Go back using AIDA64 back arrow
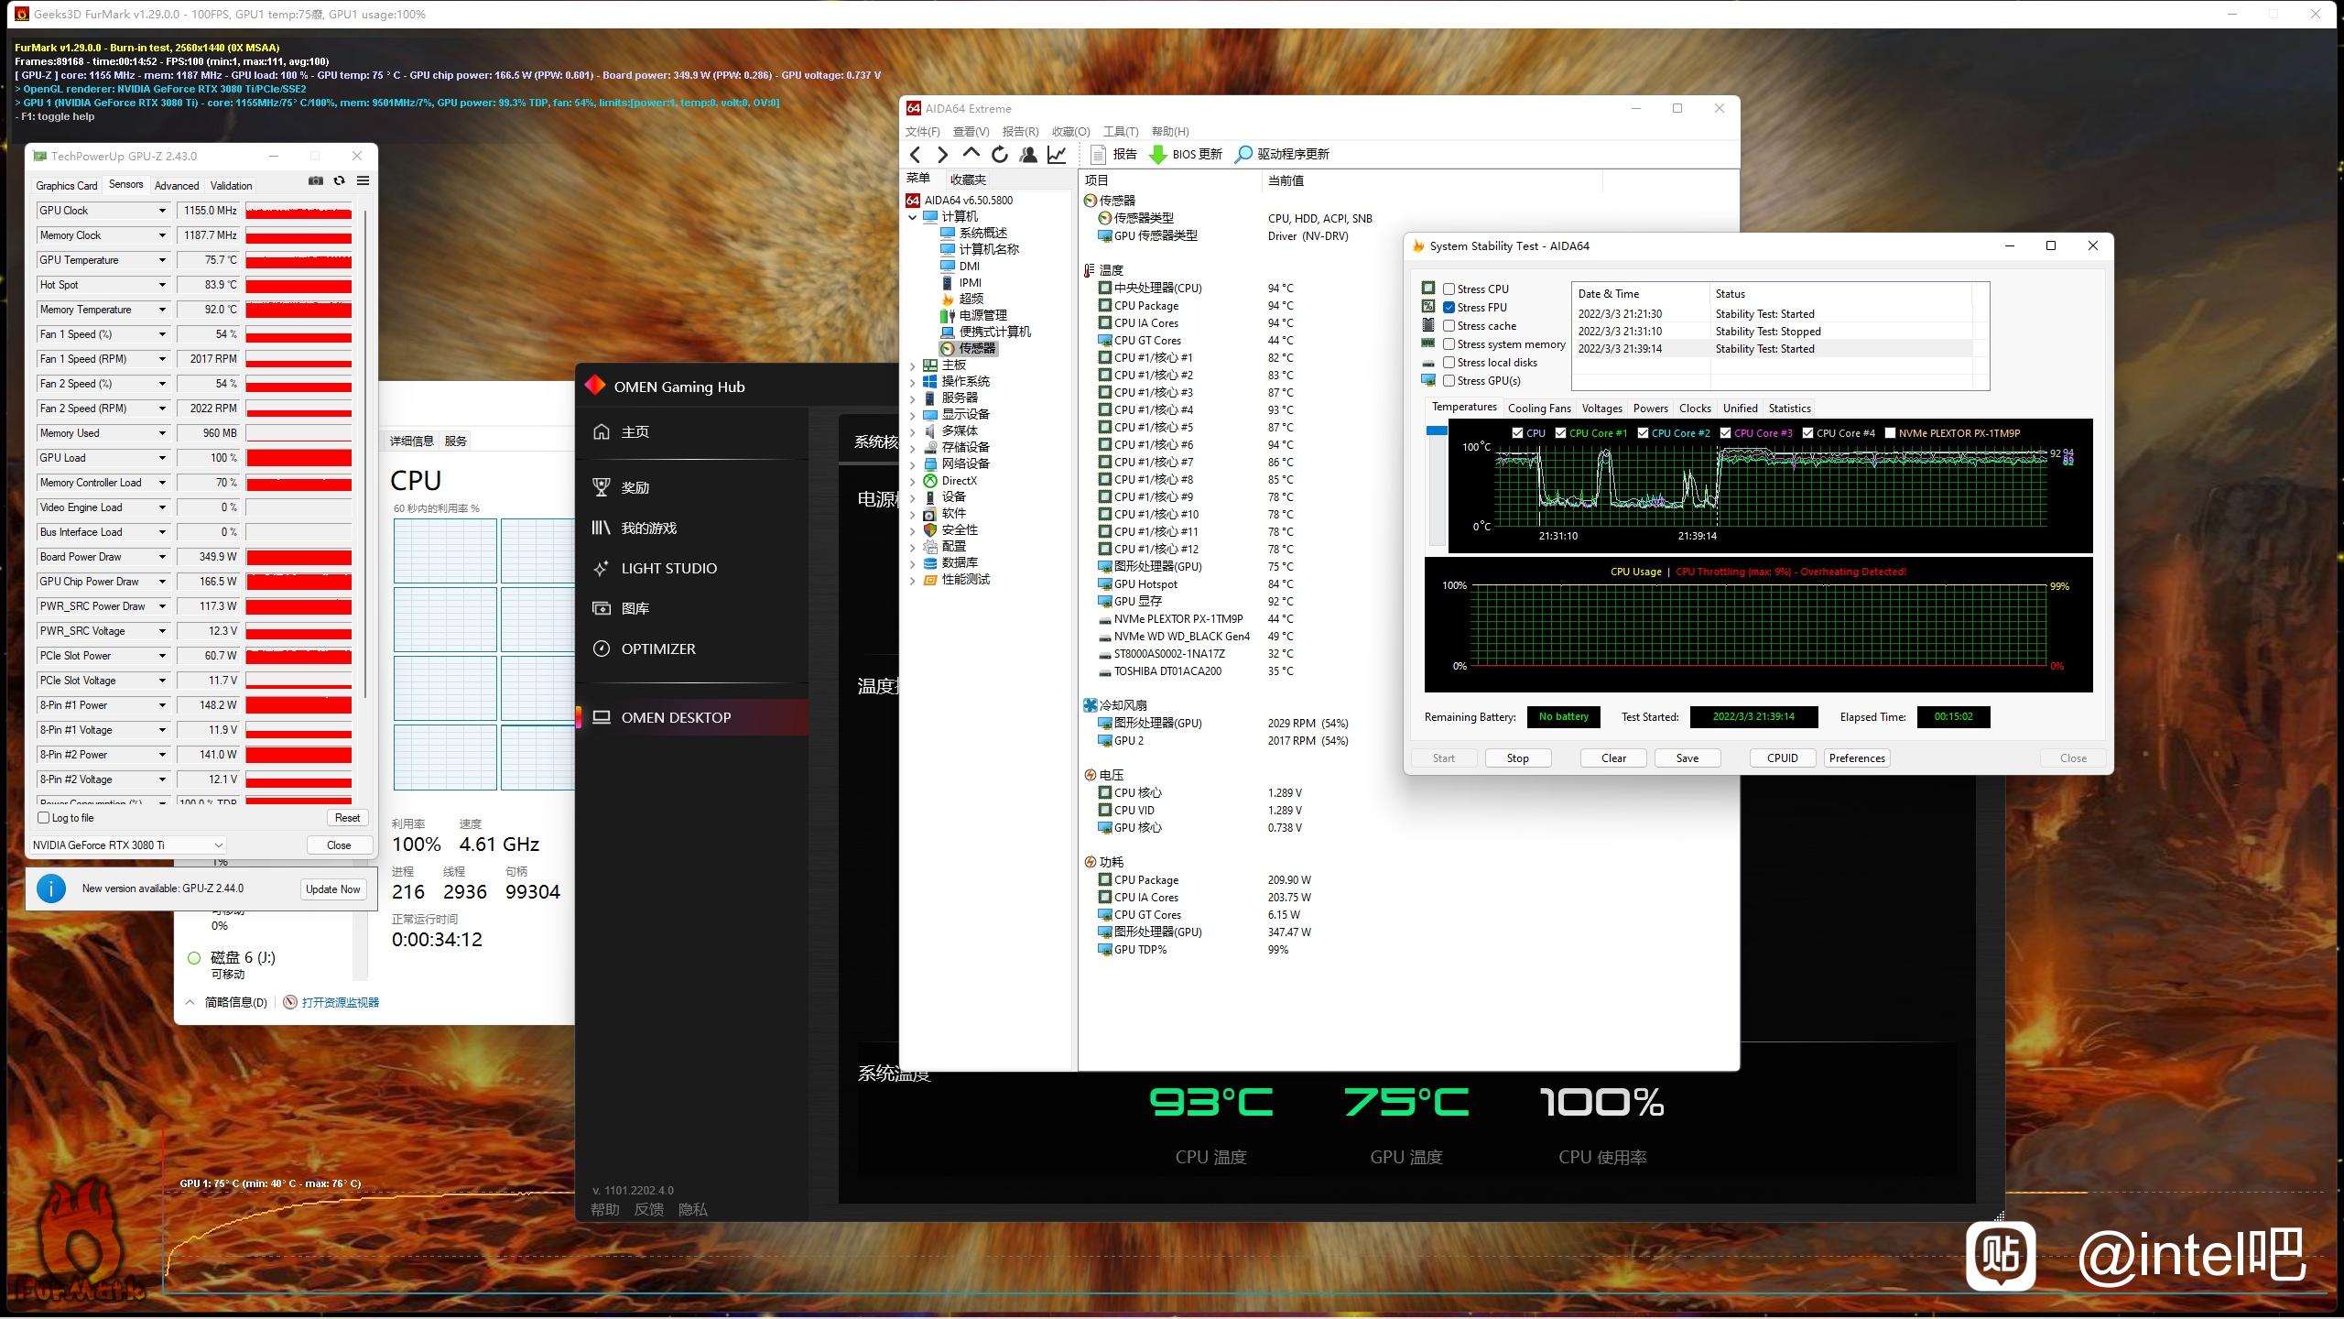Viewport: 2344px width, 1319px height. [x=915, y=154]
